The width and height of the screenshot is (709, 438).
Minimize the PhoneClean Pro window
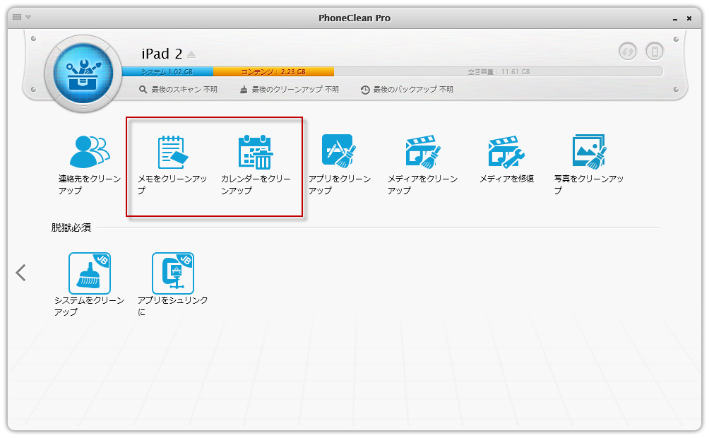675,18
